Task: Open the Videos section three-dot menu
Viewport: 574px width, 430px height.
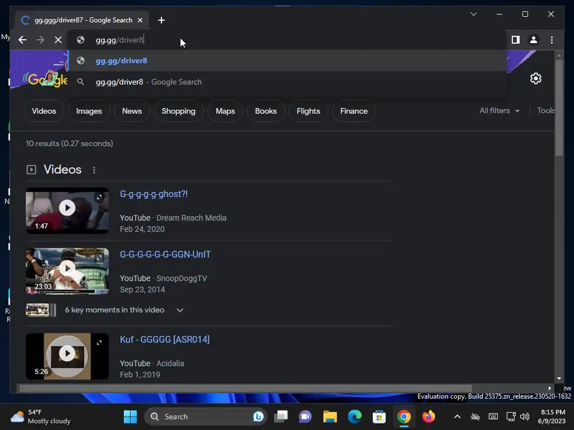Action: (x=94, y=170)
